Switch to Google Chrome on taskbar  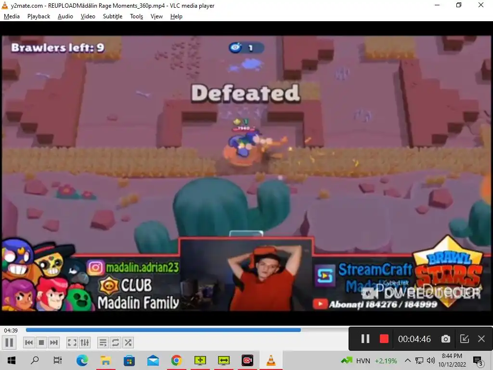[176, 360]
